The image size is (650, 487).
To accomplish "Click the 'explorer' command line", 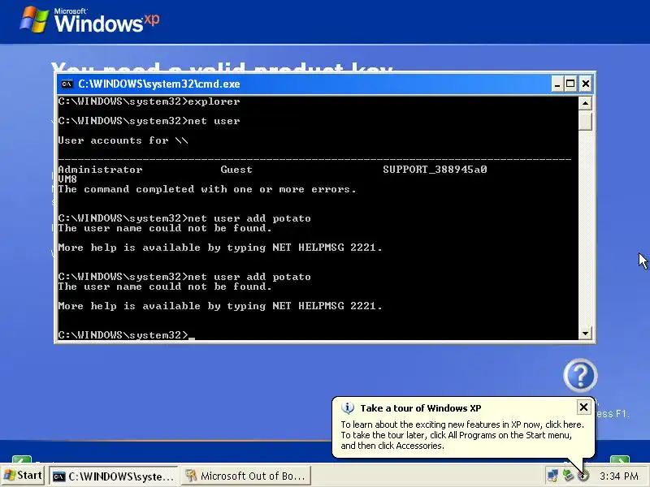I will click(x=149, y=101).
